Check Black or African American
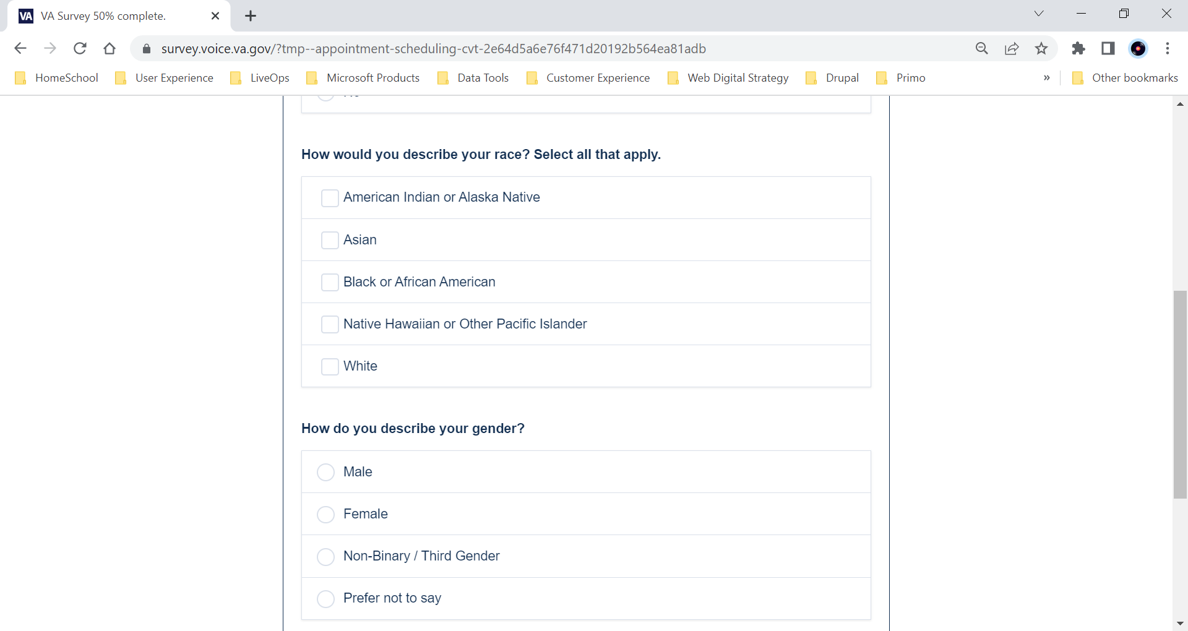 330,282
